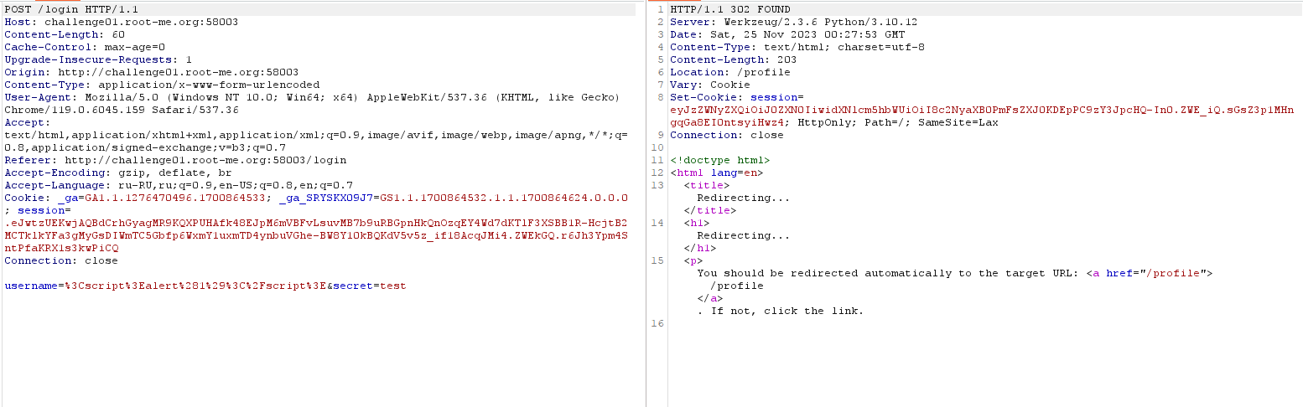1303x407 pixels.
Task: Click the '<p>' tag on response line 15
Action: pos(693,260)
